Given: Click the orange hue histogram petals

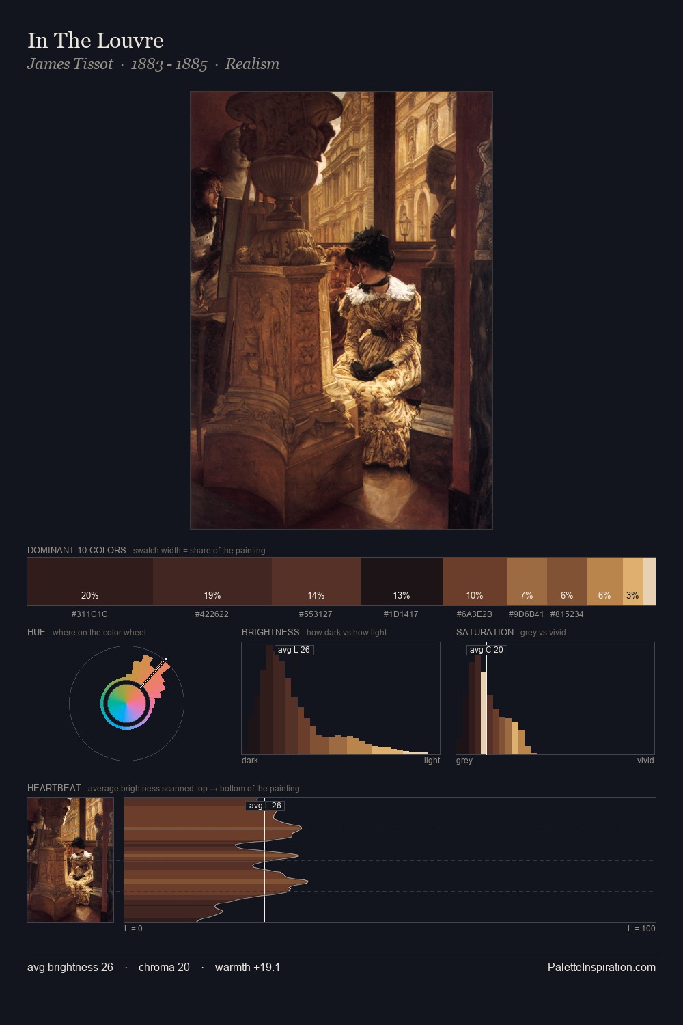Looking at the screenshot, I should (x=150, y=675).
